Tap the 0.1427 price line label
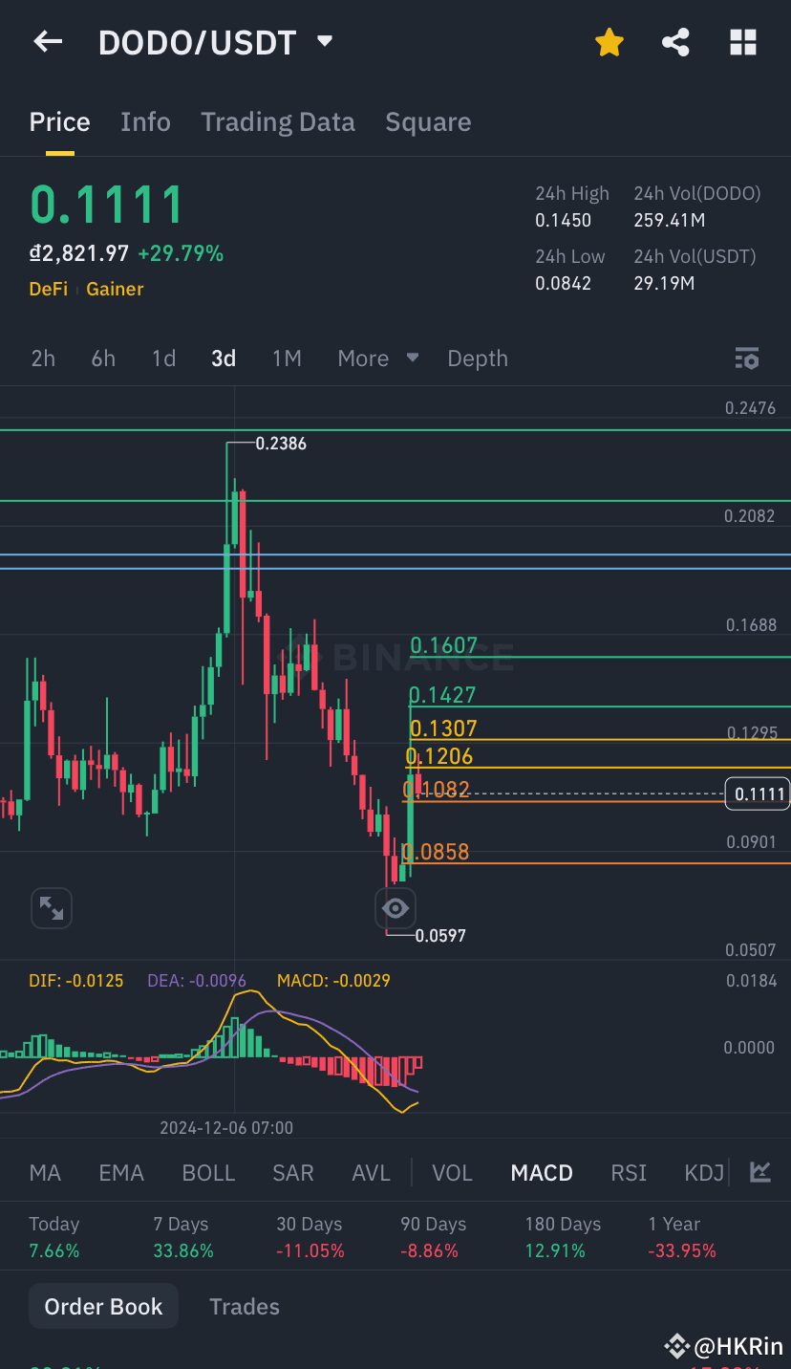 click(x=442, y=695)
